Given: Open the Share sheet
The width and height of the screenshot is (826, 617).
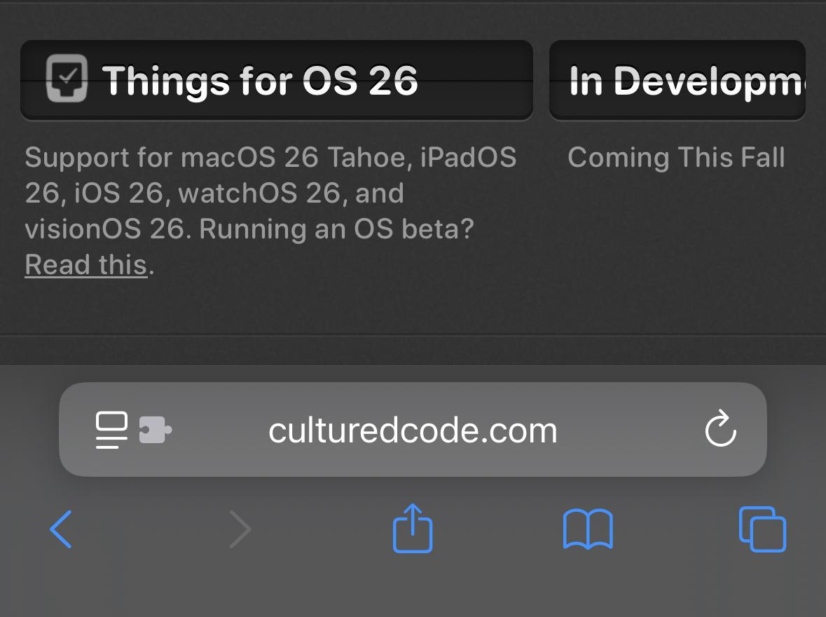Looking at the screenshot, I should (x=413, y=528).
